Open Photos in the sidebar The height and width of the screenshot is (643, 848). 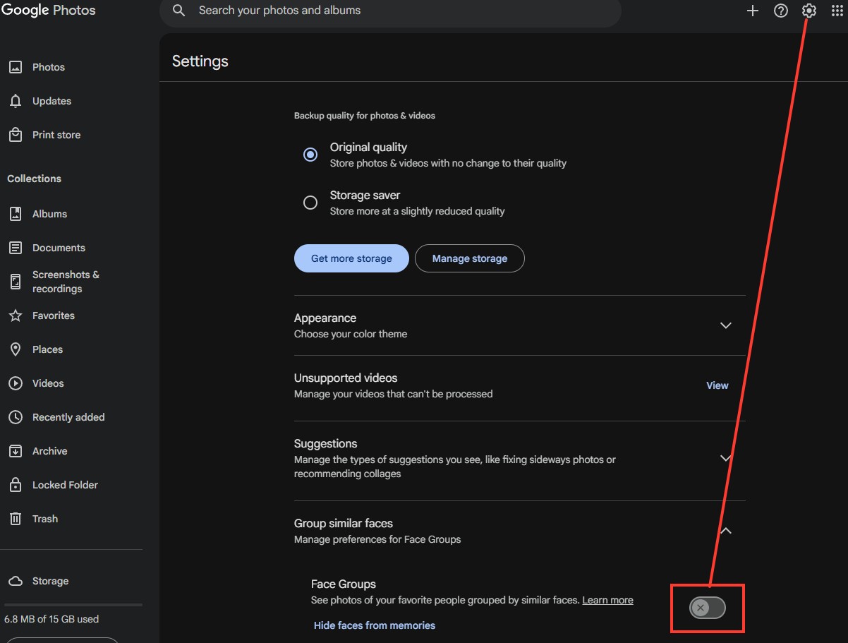tap(49, 67)
